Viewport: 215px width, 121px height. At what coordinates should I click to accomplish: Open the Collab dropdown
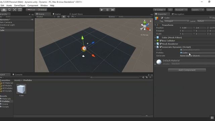coord(160,10)
